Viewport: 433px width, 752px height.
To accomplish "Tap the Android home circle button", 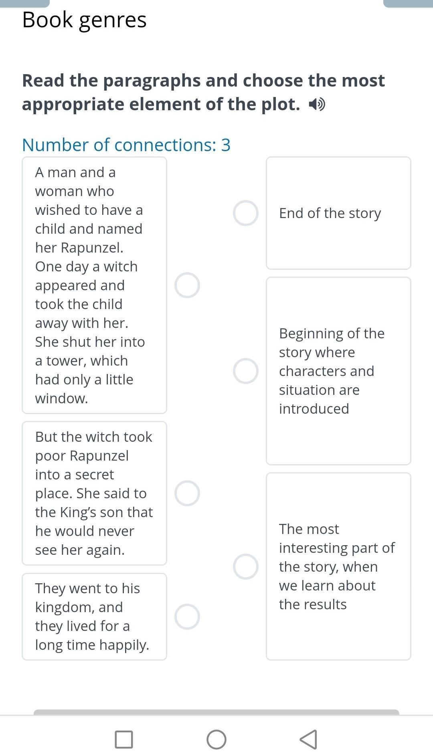I will [x=216, y=739].
